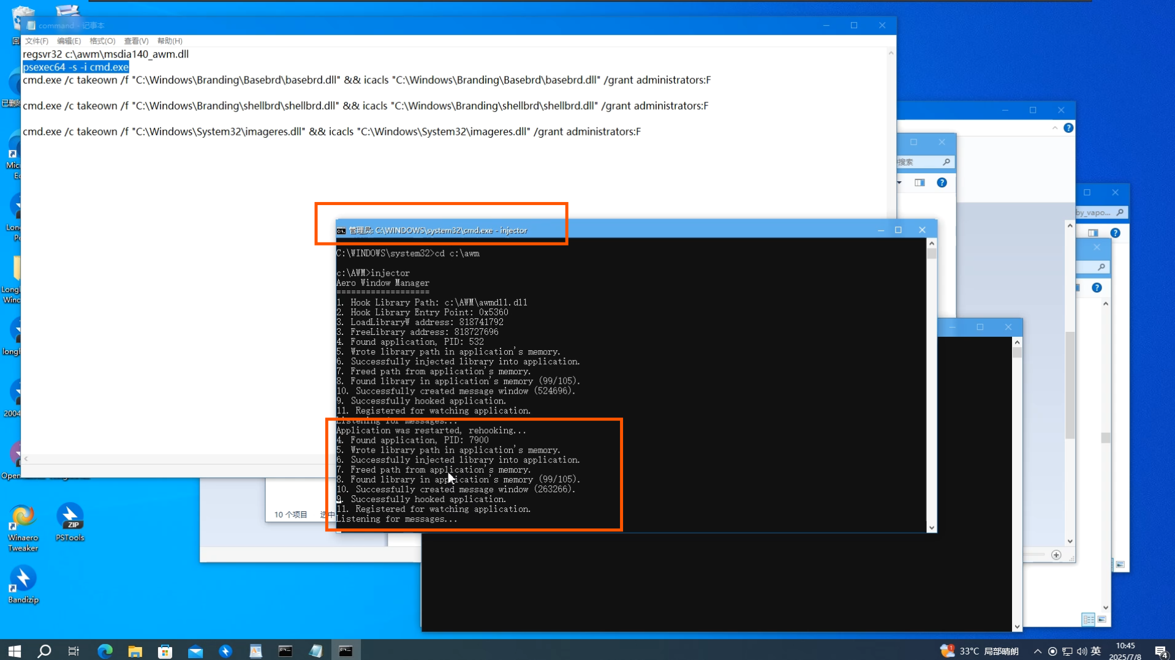Screen dimensions: 1175x660
Task: Click the '10 个项目' status text in Explorer
Action: pyautogui.click(x=290, y=514)
